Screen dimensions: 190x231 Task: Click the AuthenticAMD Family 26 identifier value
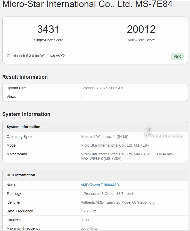pyautogui.click(x=118, y=202)
